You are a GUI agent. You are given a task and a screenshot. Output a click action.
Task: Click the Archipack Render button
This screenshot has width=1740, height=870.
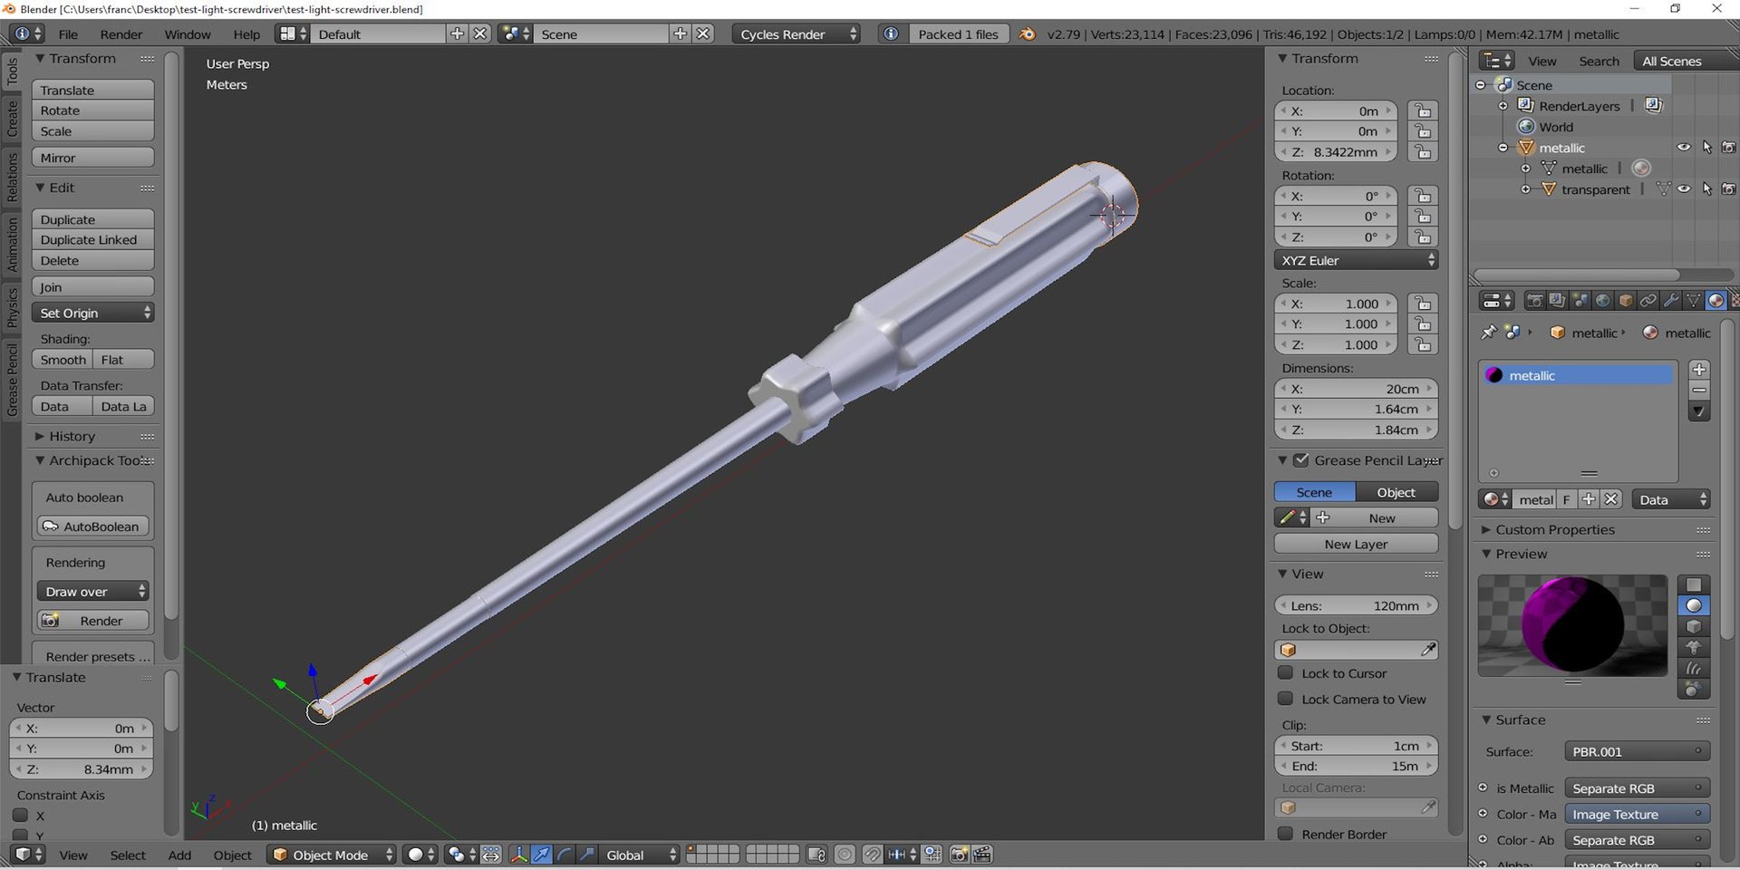coord(92,620)
